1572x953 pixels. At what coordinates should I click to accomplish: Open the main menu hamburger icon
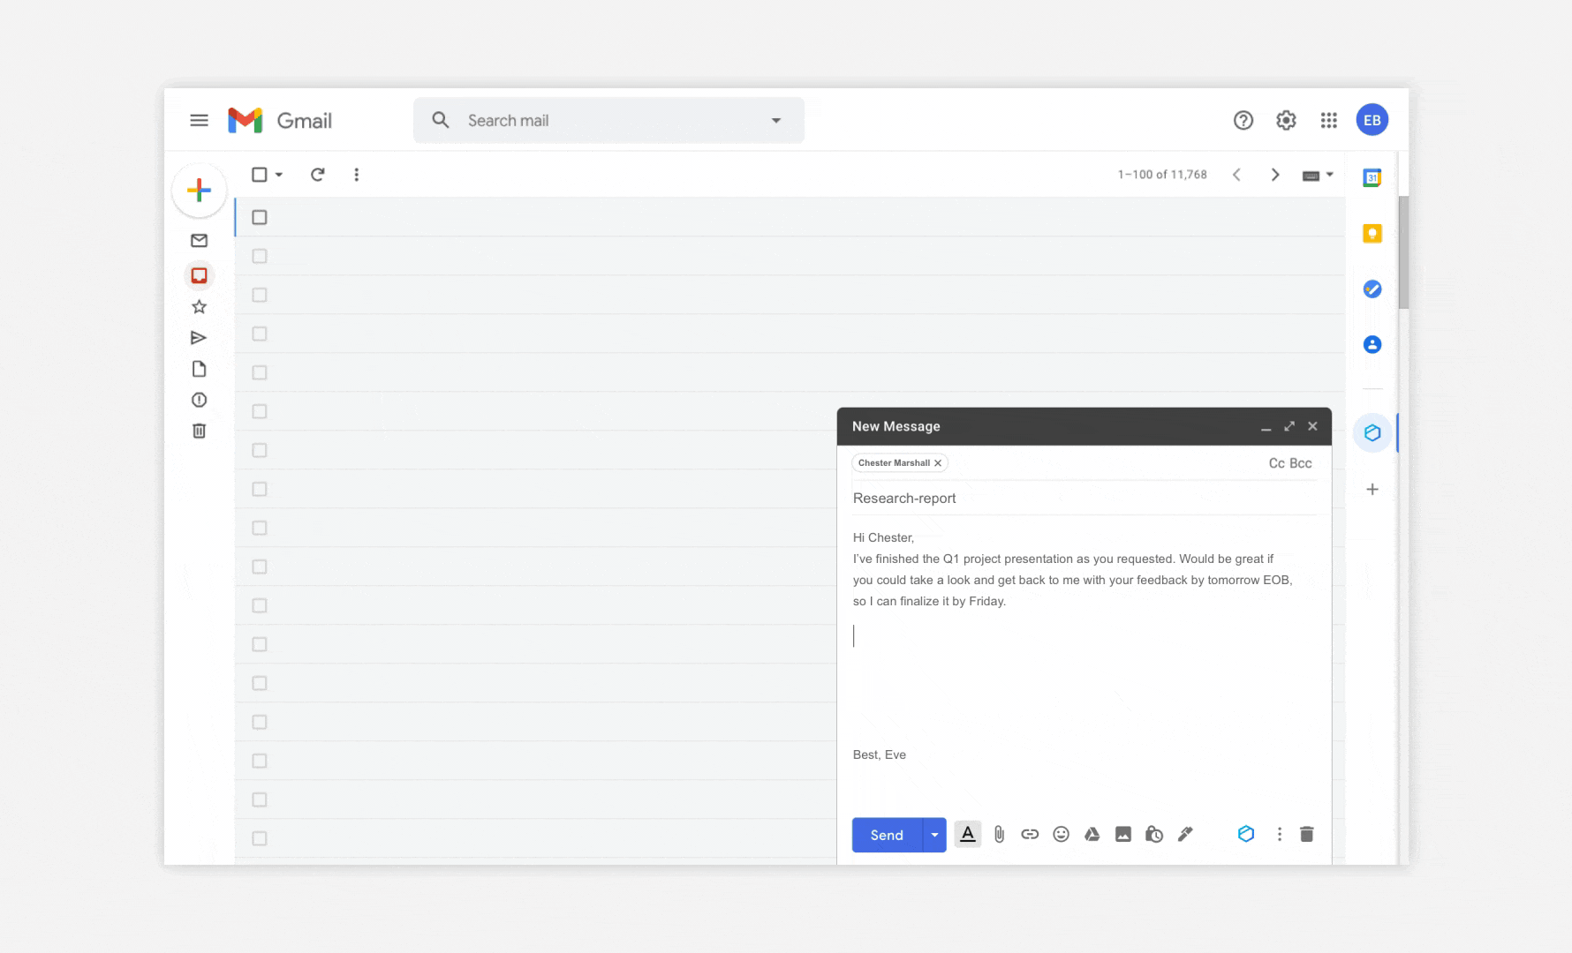coord(199,120)
